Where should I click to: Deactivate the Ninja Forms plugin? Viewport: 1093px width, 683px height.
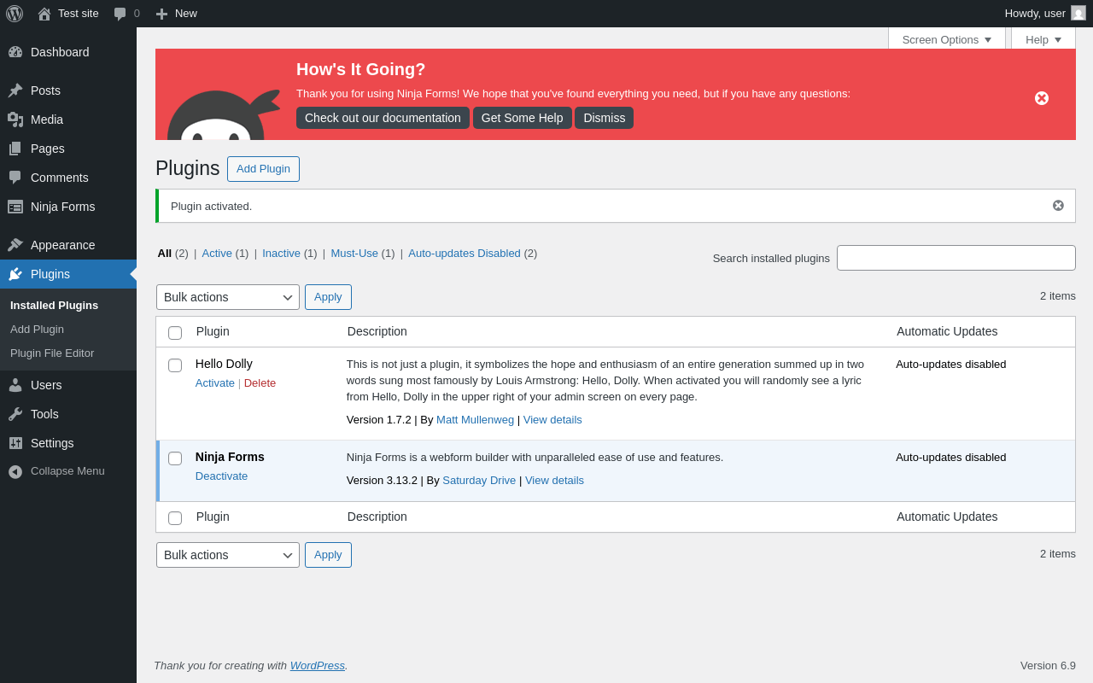(x=222, y=476)
